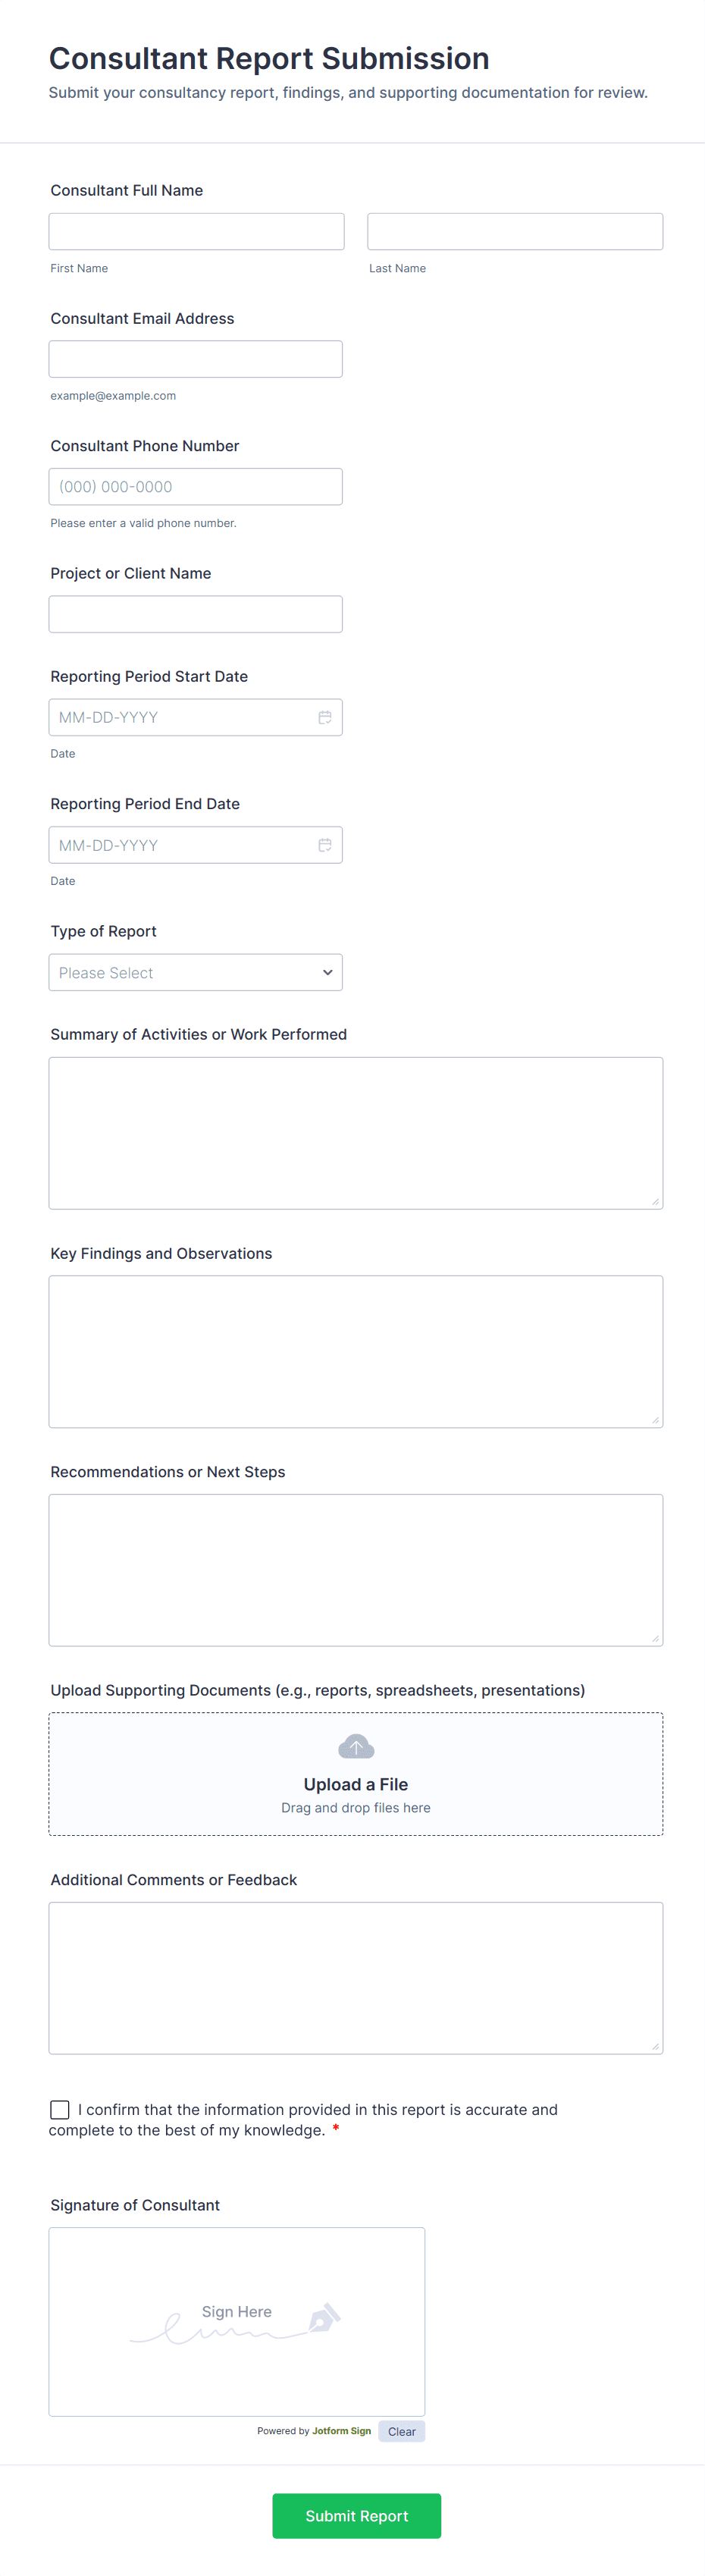705x2576 pixels.
Task: Click the Last Name input field
Action: point(514,231)
